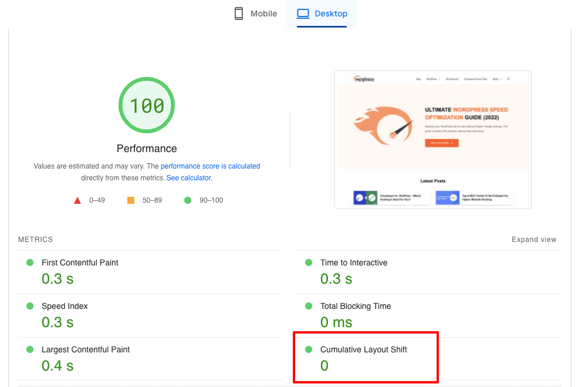Click the Speed Index green status dot
This screenshot has height=387, width=585.
pos(30,306)
